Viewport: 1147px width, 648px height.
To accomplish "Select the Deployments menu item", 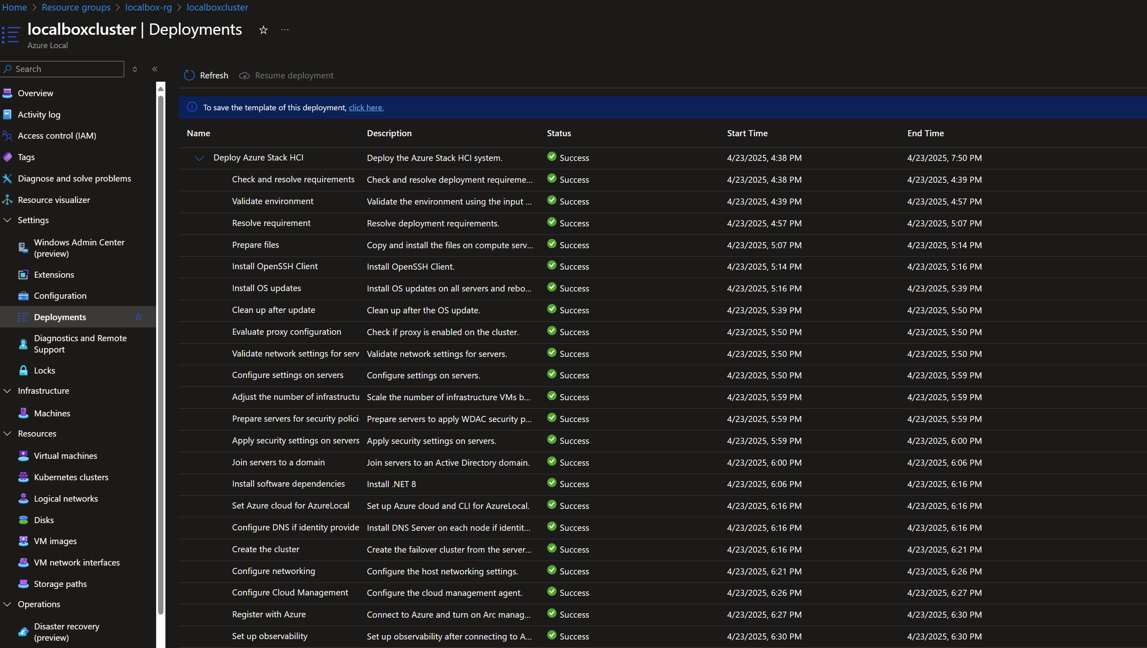I will 78,317.
